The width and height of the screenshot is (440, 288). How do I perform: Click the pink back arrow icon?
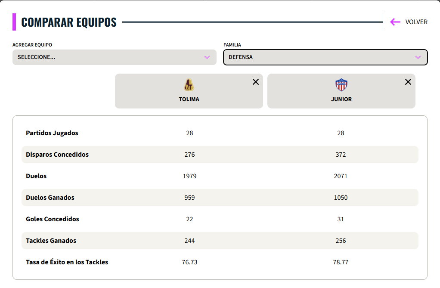point(395,22)
